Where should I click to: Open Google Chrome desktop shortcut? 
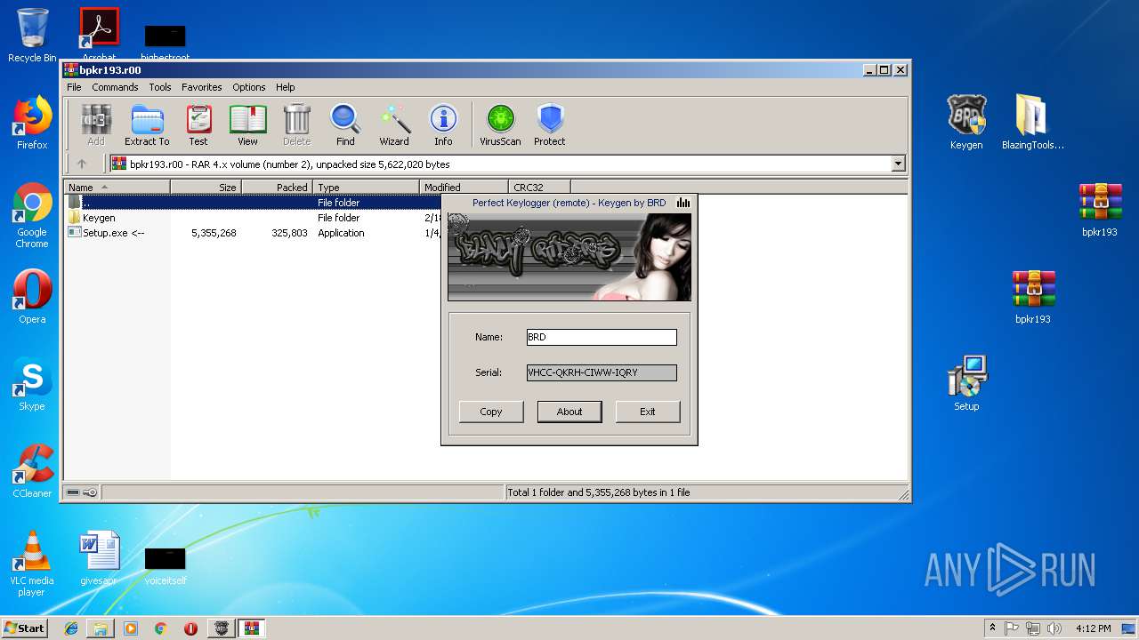32,215
